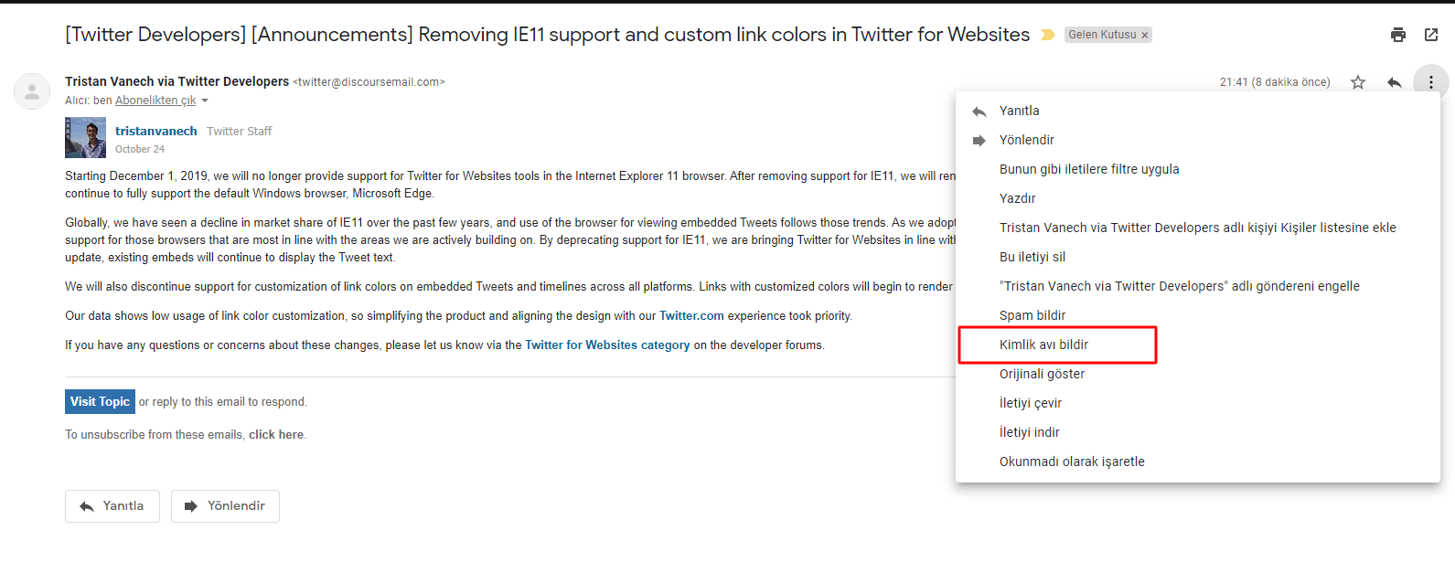This screenshot has height=573, width=1455.
Task: Select Yazdır in the menu
Action: (1198, 198)
